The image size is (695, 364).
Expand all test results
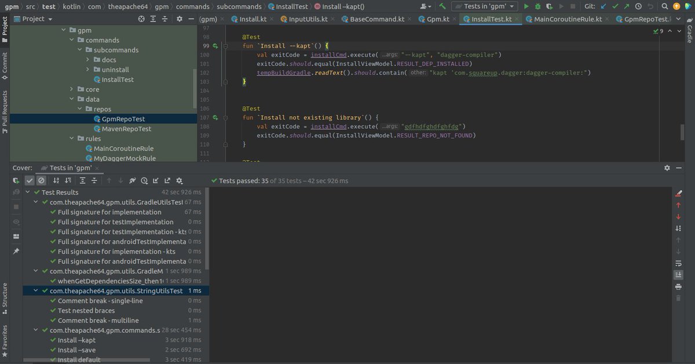click(83, 181)
